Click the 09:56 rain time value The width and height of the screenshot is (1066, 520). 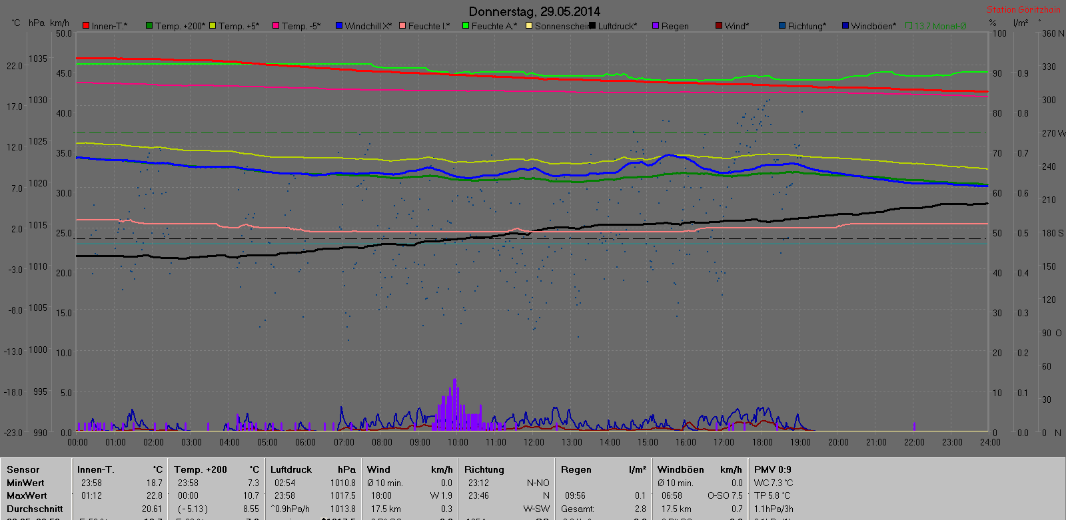575,495
